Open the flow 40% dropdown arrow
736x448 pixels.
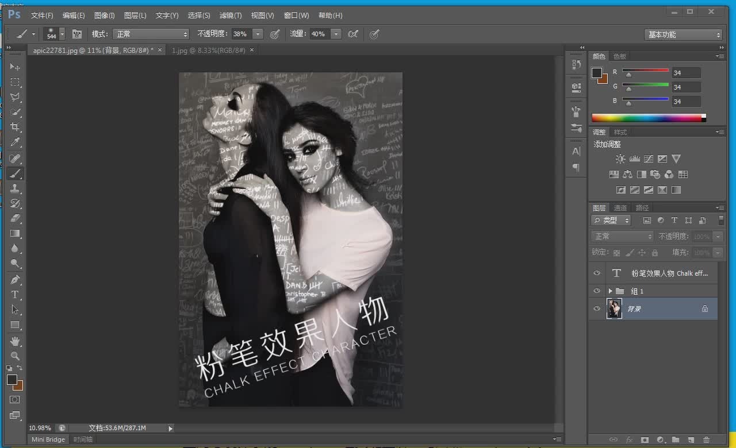(336, 34)
